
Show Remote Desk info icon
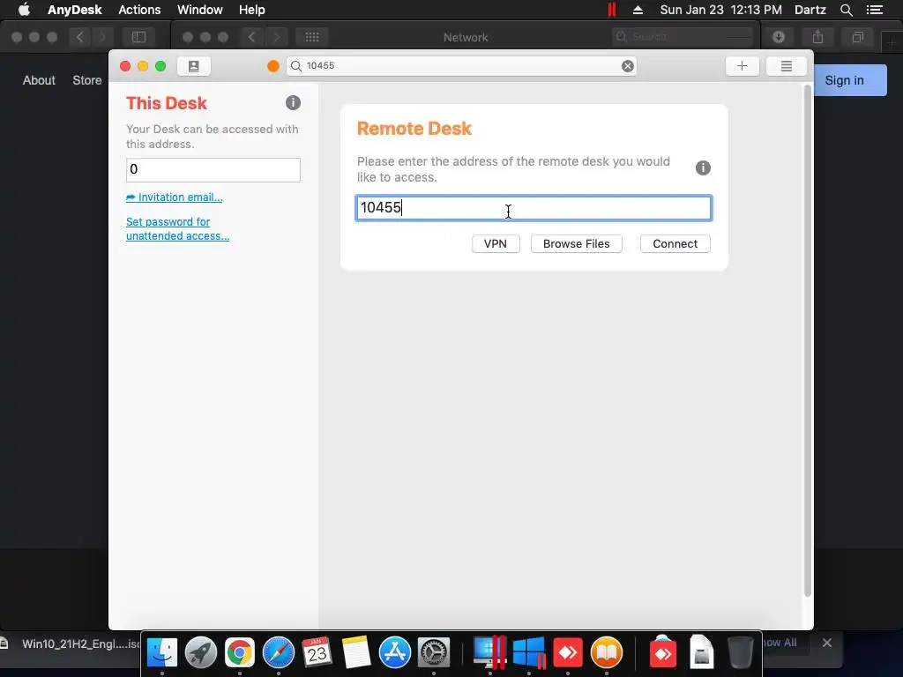coord(703,168)
